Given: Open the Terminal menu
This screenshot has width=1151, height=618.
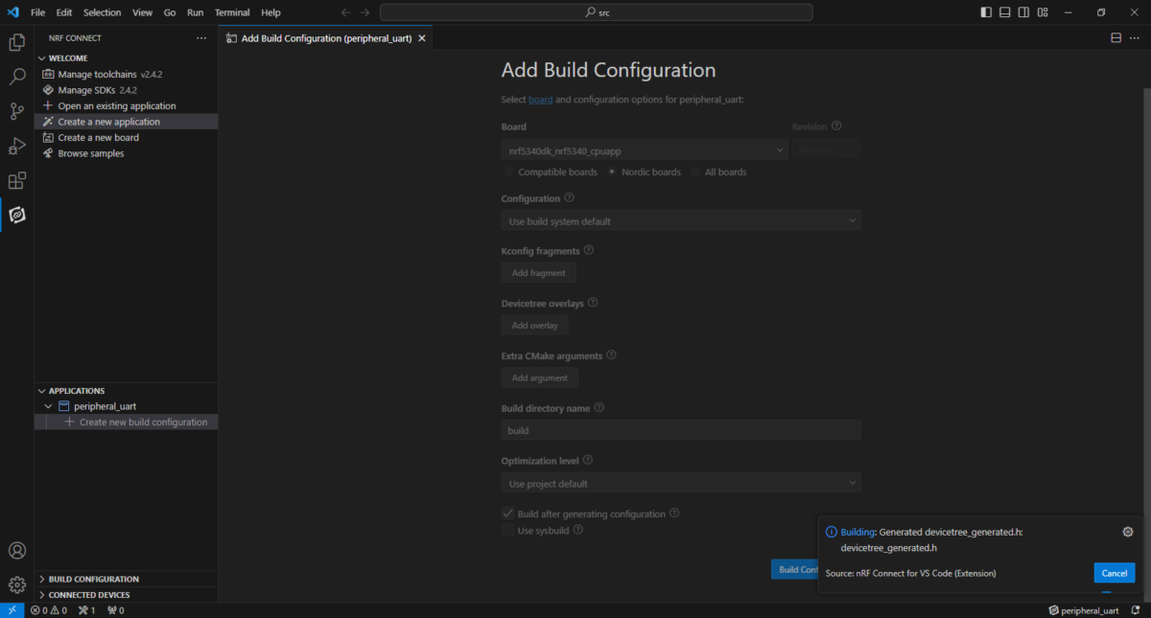Looking at the screenshot, I should pos(231,12).
